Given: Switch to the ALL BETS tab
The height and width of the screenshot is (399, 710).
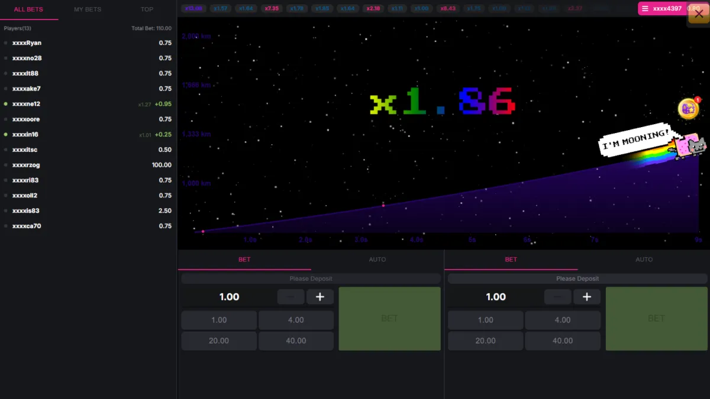Looking at the screenshot, I should (28, 9).
